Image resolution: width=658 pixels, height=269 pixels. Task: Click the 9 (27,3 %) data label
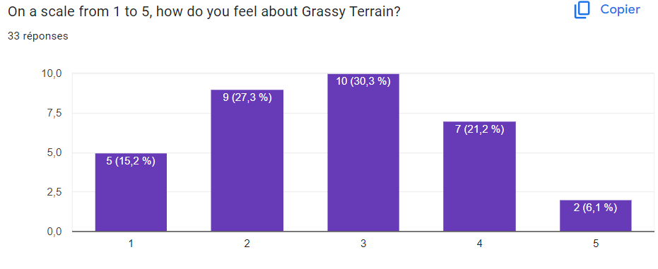click(x=247, y=97)
